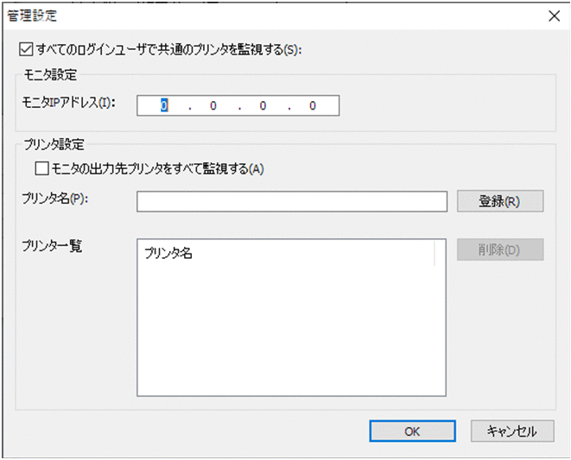This screenshot has width=571, height=460.
Task: Click the 登録(R) register button
Action: click(x=500, y=201)
